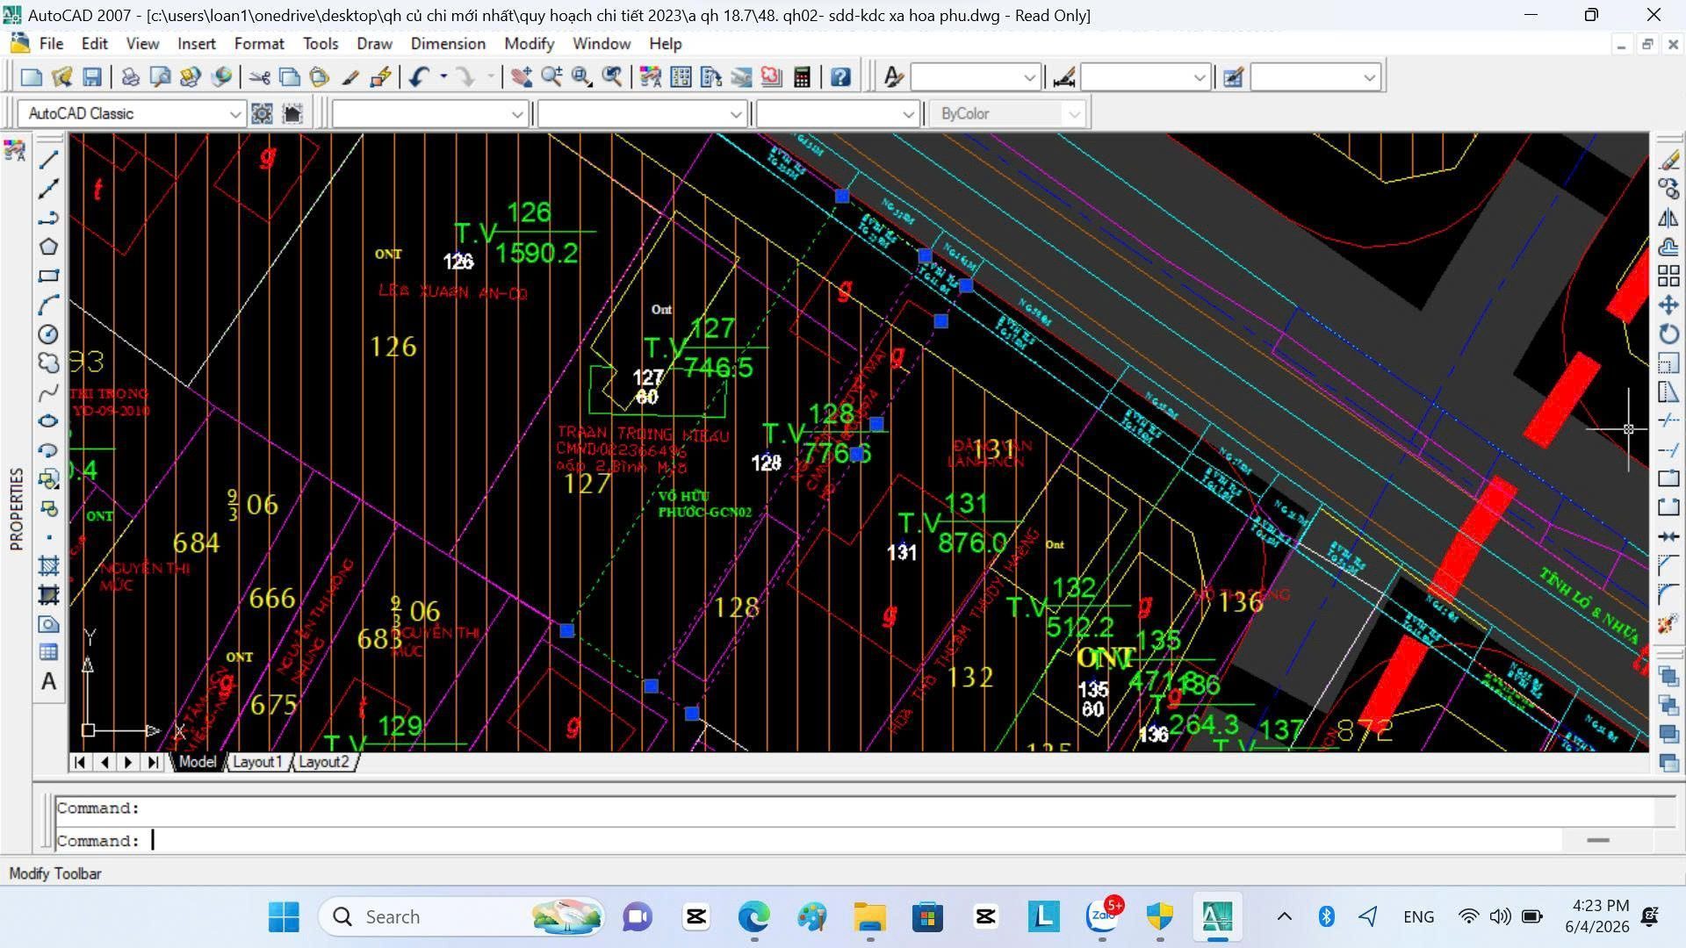Select the Rotate tool
1686x948 pixels.
tap(1668, 334)
